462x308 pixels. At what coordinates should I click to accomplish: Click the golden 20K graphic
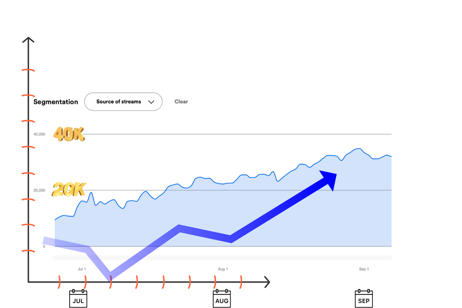69,189
